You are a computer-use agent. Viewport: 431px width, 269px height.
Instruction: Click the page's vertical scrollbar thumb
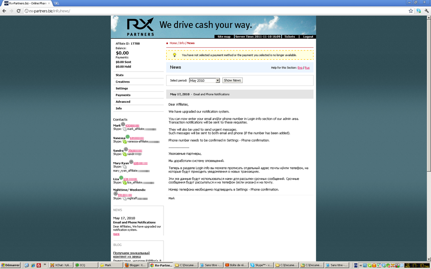(429, 95)
